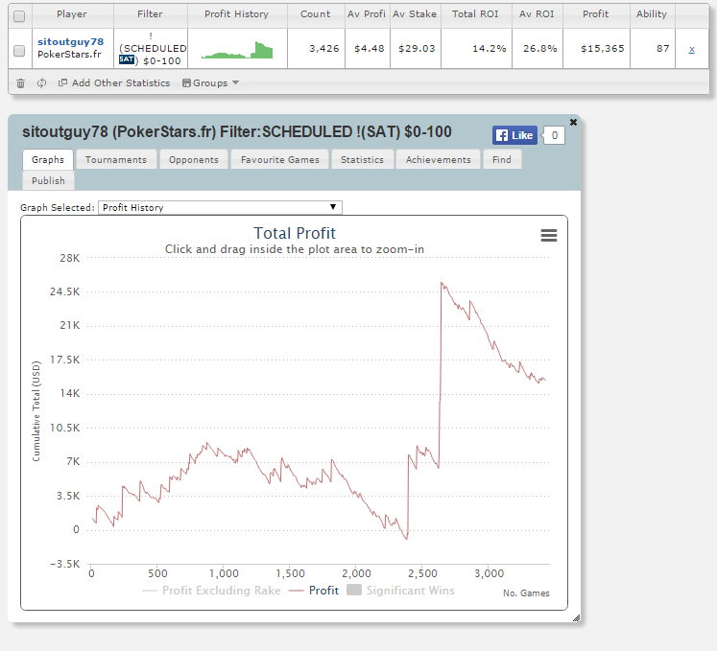Image resolution: width=717 pixels, height=651 pixels.
Task: Toggle the red Profit legend line
Action: coord(314,591)
